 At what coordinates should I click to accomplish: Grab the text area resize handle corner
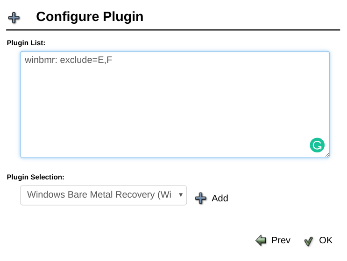pos(327,155)
